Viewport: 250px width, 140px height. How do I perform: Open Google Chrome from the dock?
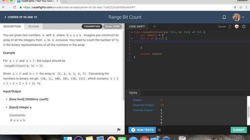coord(144,138)
